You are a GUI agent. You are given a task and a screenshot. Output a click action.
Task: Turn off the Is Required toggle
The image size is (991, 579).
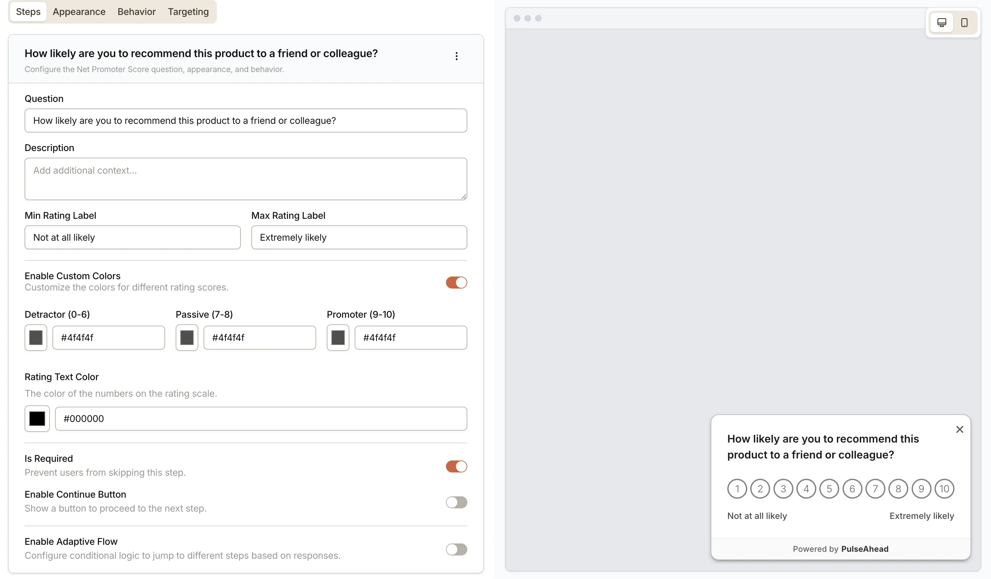pos(456,466)
